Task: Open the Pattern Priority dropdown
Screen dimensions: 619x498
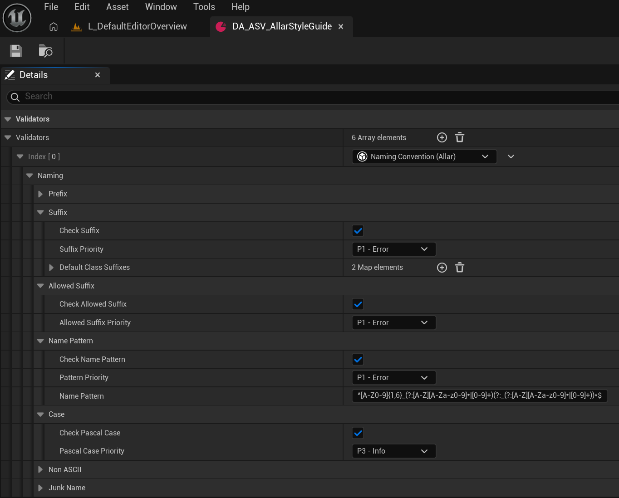Action: [394, 377]
